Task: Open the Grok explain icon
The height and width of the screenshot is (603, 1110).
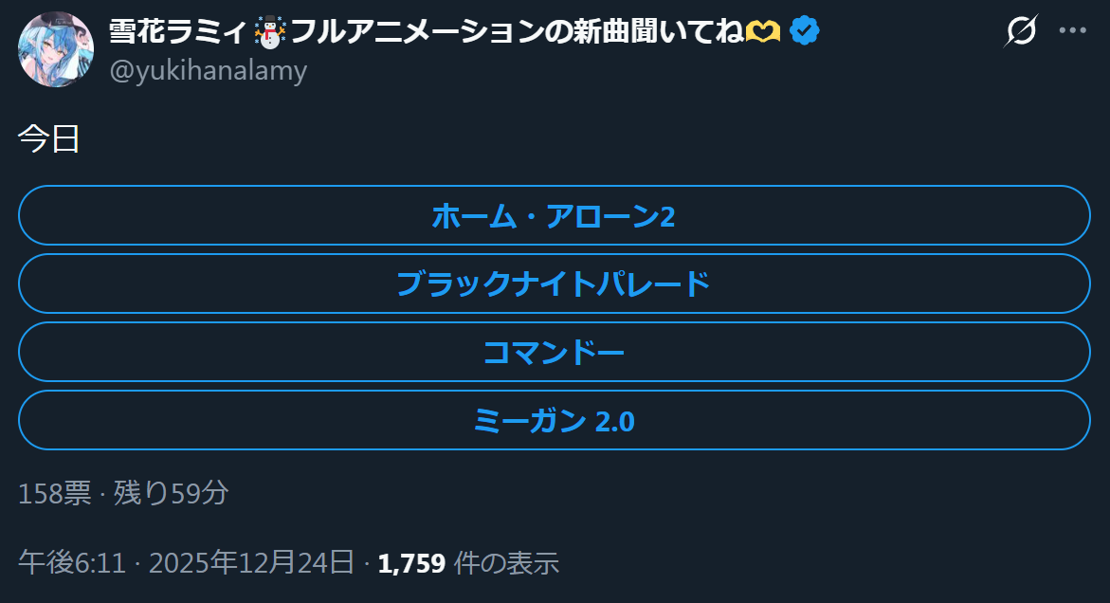Action: click(x=1021, y=31)
